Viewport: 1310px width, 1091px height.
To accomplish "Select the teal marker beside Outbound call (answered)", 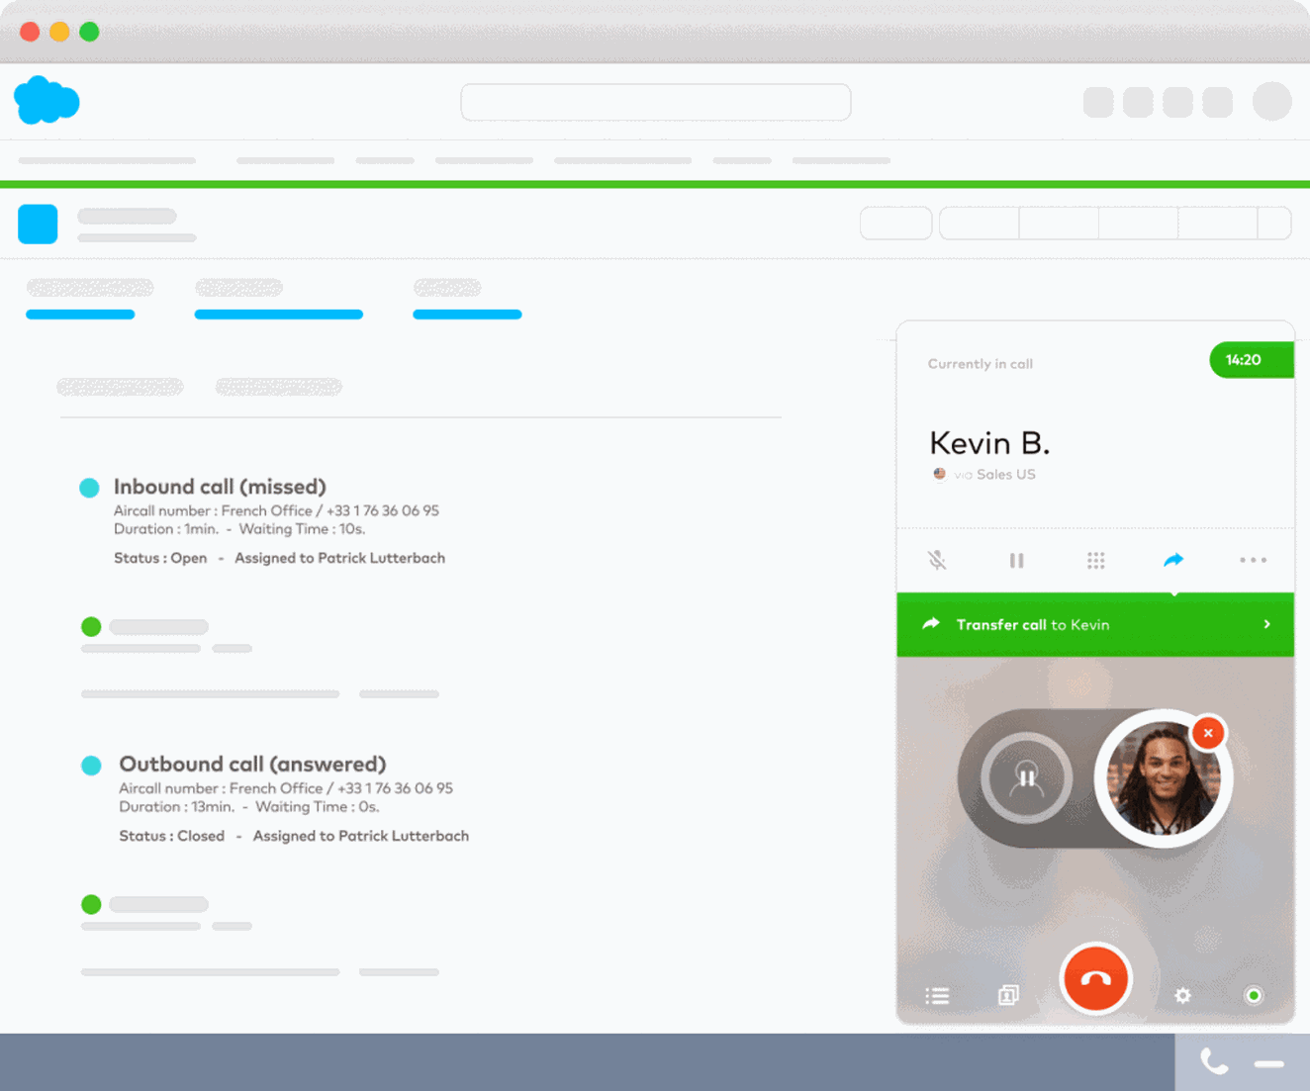I will tap(91, 766).
